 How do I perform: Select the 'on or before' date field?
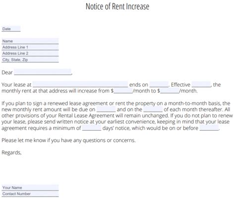click(209, 128)
